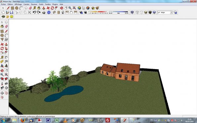Click the Orbit tool in top toolbar
This screenshot has width=197, height=123.
(x=62, y=8)
